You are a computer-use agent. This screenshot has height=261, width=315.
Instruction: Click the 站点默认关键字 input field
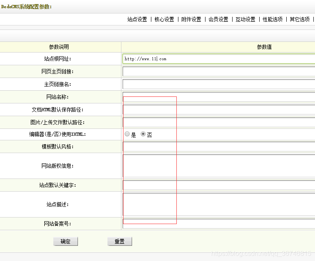[x=219, y=185]
